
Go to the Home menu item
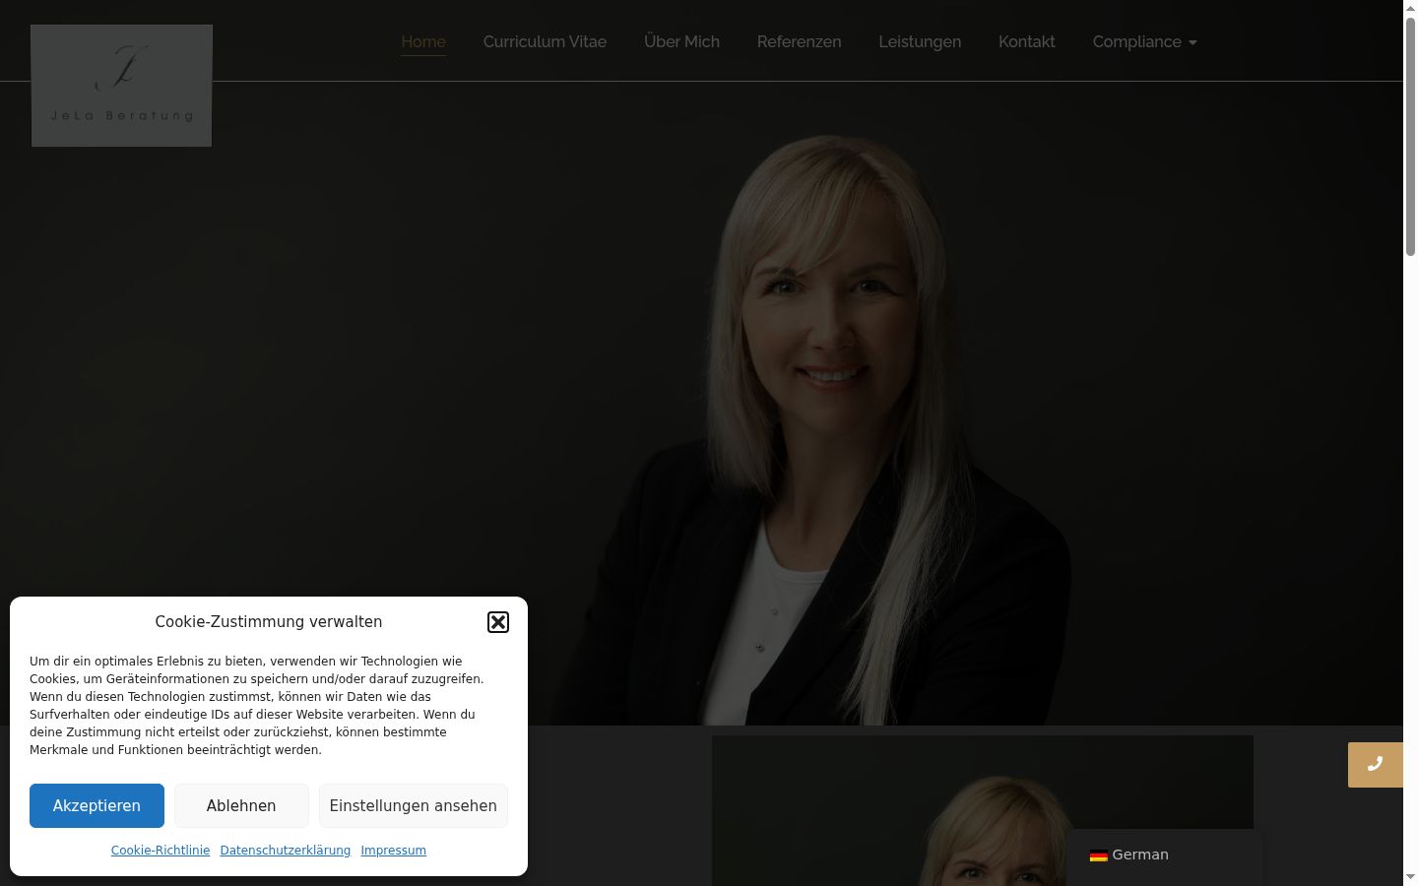click(x=423, y=41)
